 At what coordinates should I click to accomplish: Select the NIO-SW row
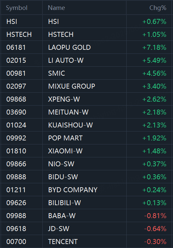click(86, 164)
